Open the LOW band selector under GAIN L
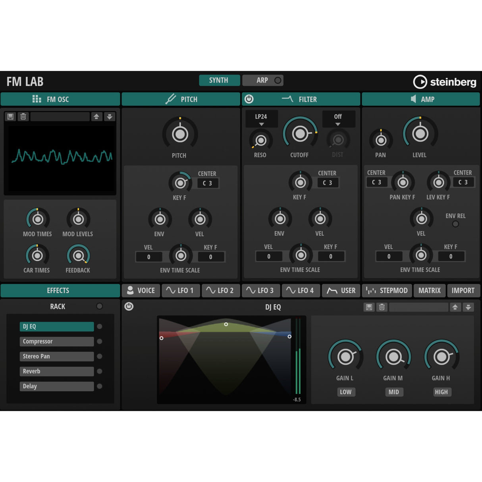 [x=345, y=392]
